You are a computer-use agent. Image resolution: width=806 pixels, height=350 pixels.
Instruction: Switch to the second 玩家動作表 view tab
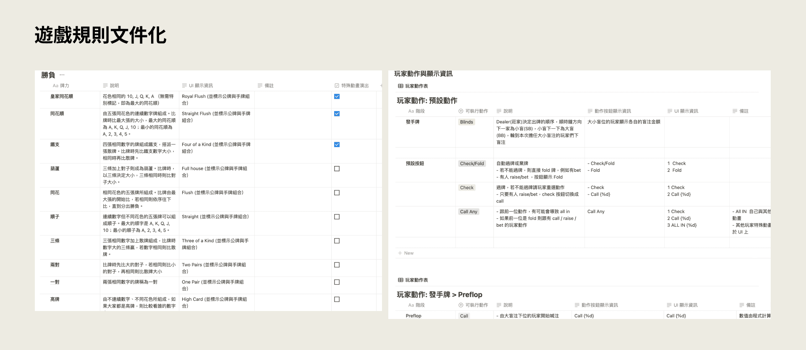tap(413, 280)
